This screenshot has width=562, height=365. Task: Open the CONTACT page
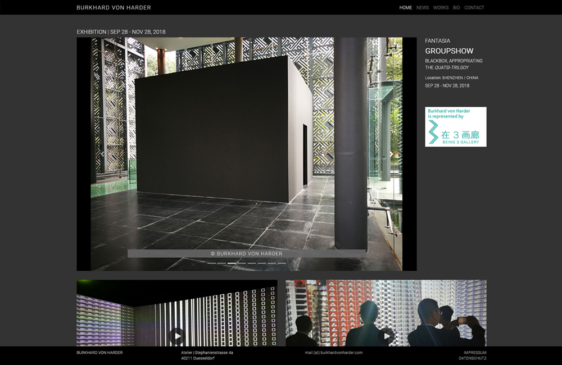coord(474,8)
